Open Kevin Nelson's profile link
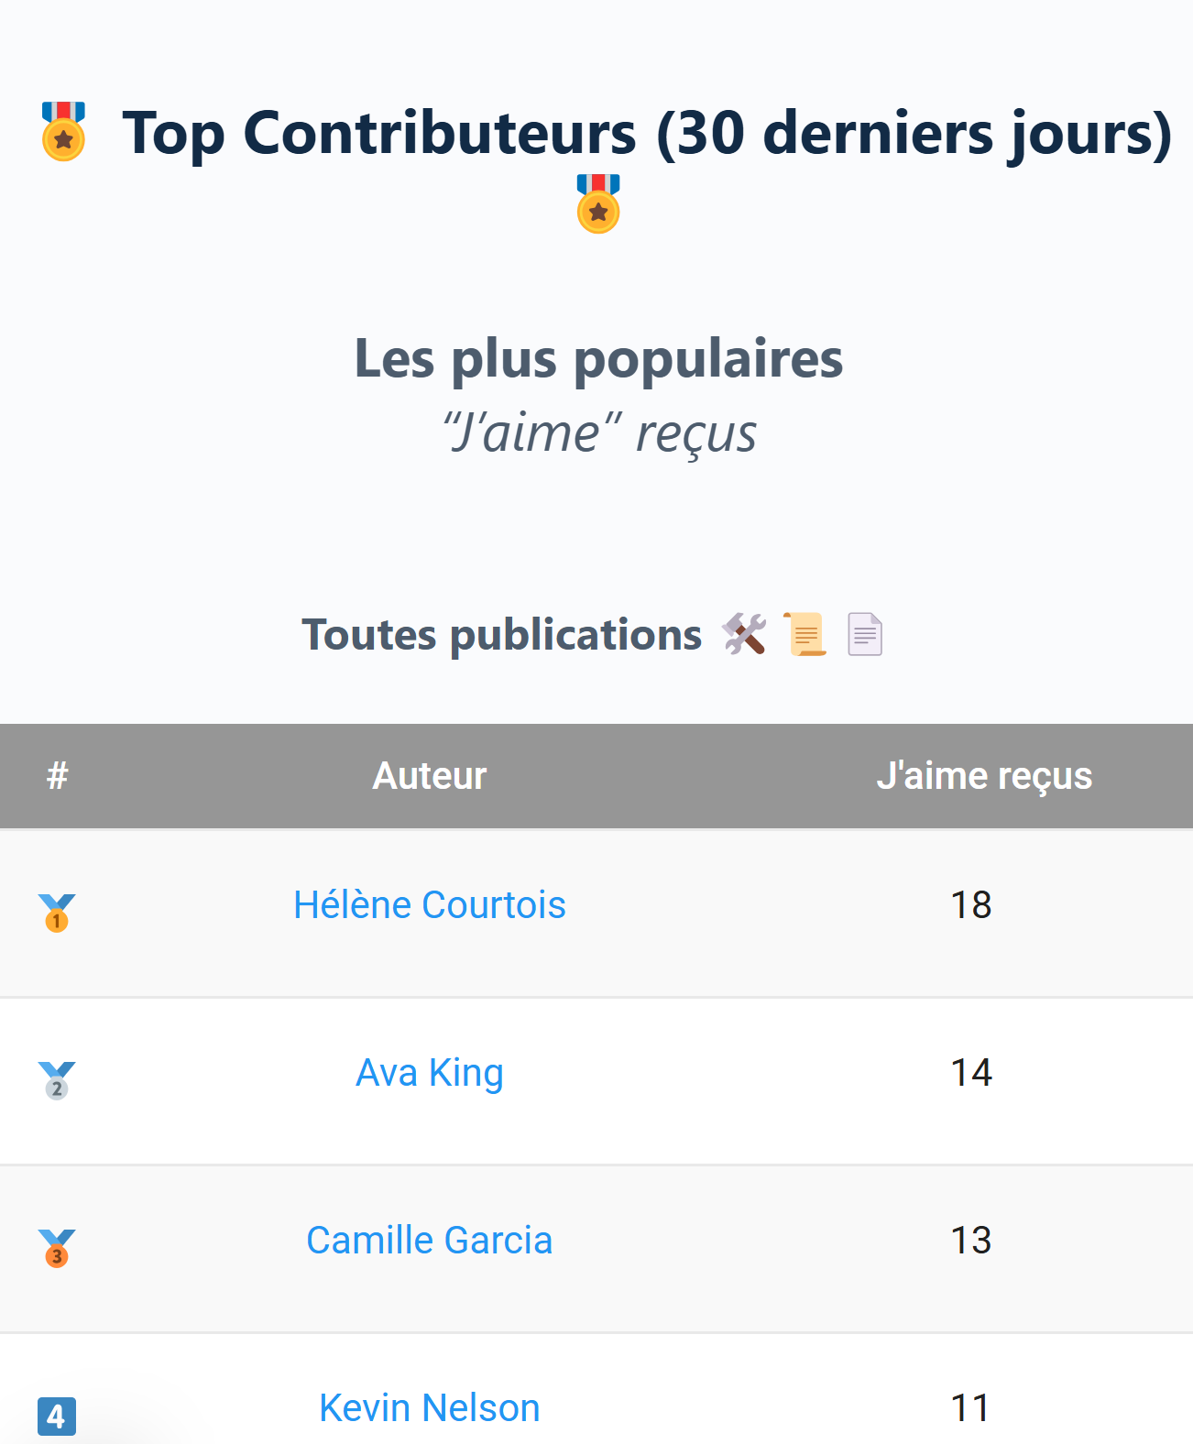Image resolution: width=1193 pixels, height=1444 pixels. click(x=429, y=1408)
